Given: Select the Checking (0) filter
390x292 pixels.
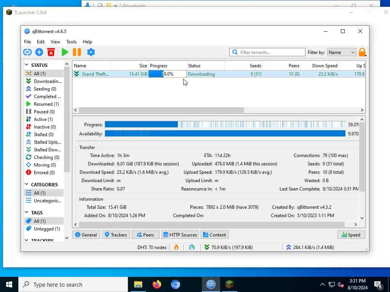Looking at the screenshot, I should (x=44, y=157).
